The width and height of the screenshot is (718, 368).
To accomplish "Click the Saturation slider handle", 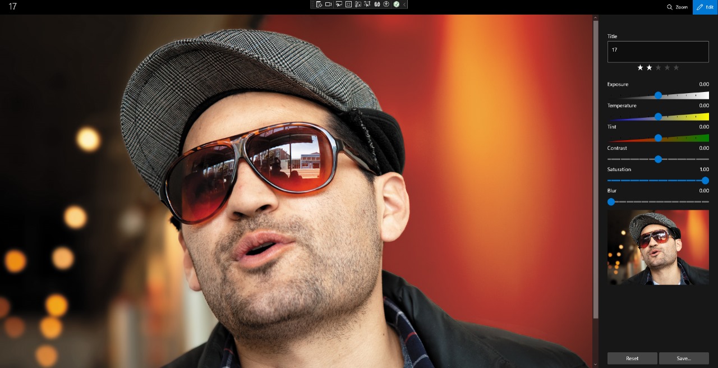I will click(705, 181).
